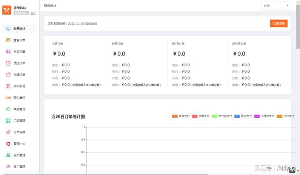This screenshot has height=175, width=300.
Task: Click the 蓝图科技 merchant name
Action: 20,8
